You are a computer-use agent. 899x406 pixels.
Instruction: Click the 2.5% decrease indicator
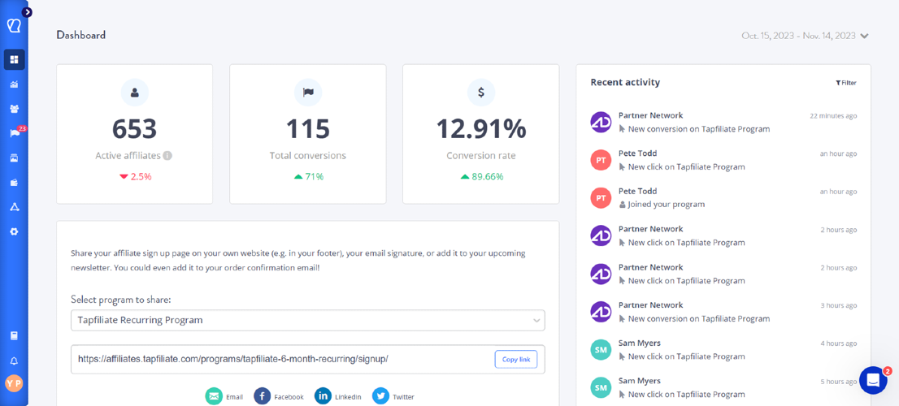135,177
